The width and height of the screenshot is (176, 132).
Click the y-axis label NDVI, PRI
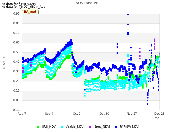[x=4, y=62]
